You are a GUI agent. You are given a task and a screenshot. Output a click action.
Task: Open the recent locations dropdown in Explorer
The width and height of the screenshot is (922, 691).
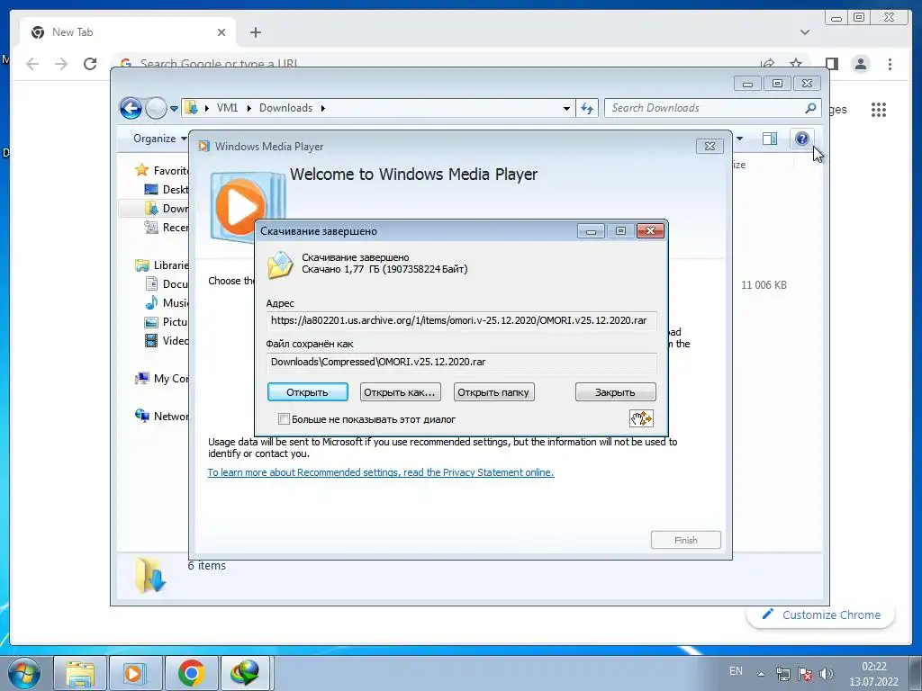click(174, 109)
